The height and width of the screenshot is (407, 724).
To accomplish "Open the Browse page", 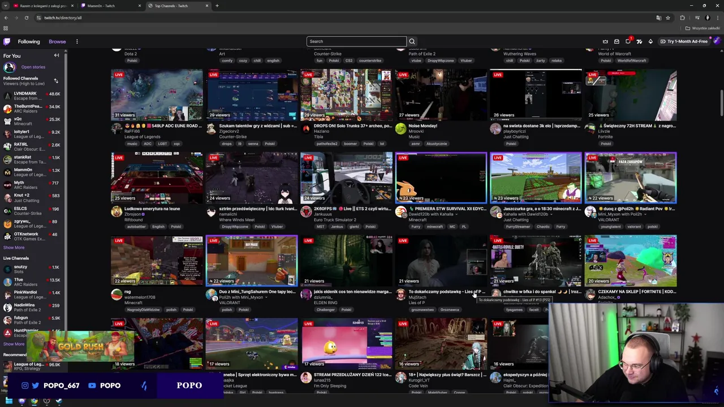I will 57,41.
